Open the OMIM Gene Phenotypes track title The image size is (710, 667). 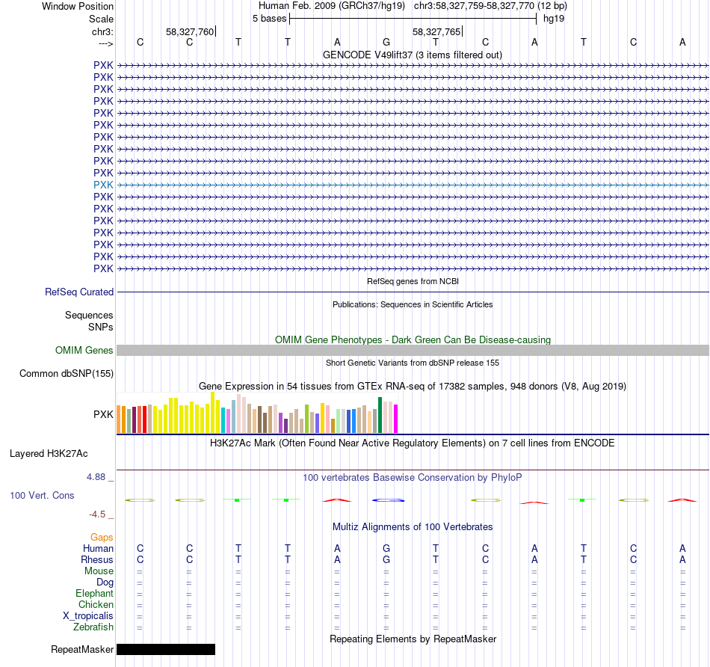(413, 339)
